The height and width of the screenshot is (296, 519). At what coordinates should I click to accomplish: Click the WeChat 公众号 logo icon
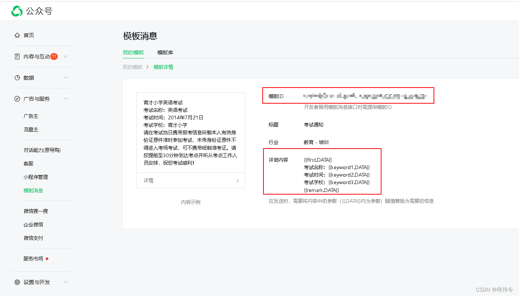click(17, 11)
